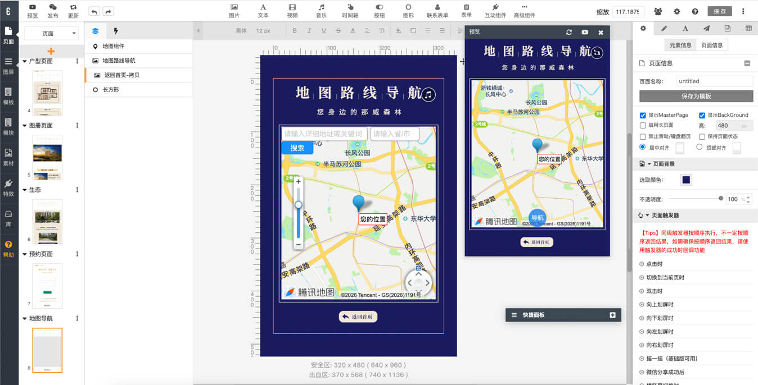Open 库 library in left sidebar
The width and height of the screenshot is (758, 385).
pos(8,218)
